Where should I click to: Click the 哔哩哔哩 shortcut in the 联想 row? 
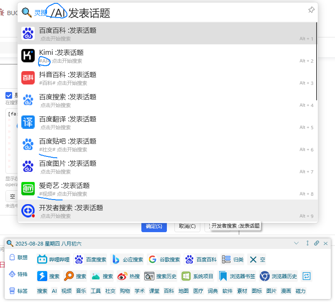pyautogui.click(x=54, y=259)
